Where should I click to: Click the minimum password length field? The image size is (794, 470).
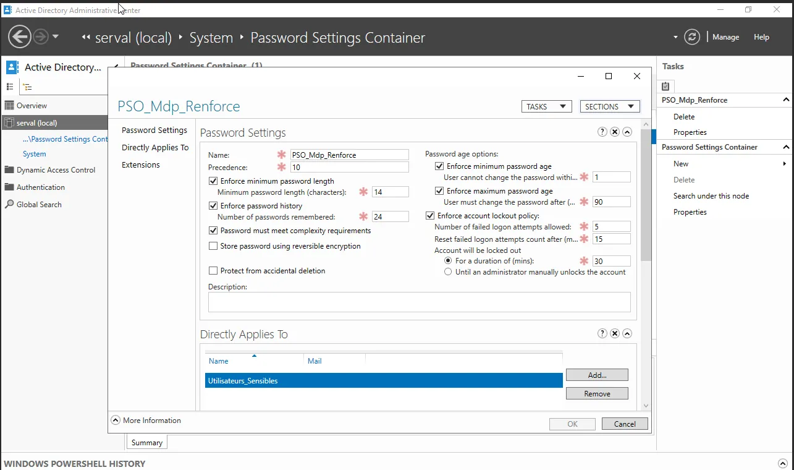point(391,192)
